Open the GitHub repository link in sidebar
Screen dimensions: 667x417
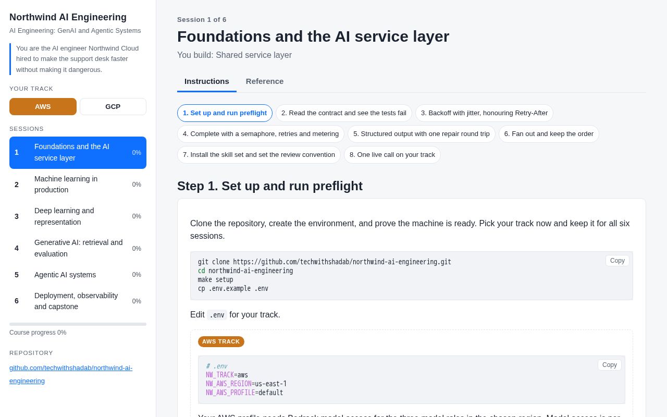(71, 374)
